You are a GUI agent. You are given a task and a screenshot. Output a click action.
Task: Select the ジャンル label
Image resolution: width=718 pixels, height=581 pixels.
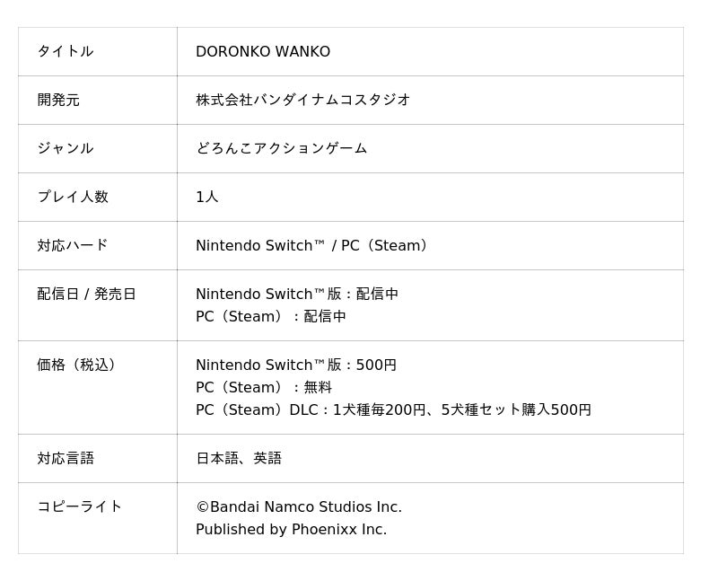[x=66, y=149]
